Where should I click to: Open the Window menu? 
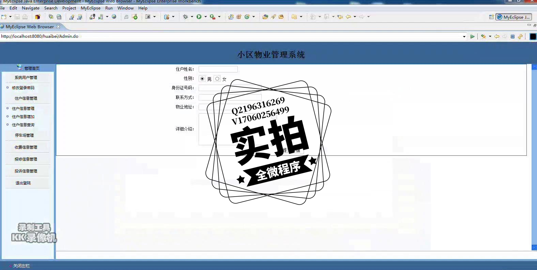[x=125, y=8]
